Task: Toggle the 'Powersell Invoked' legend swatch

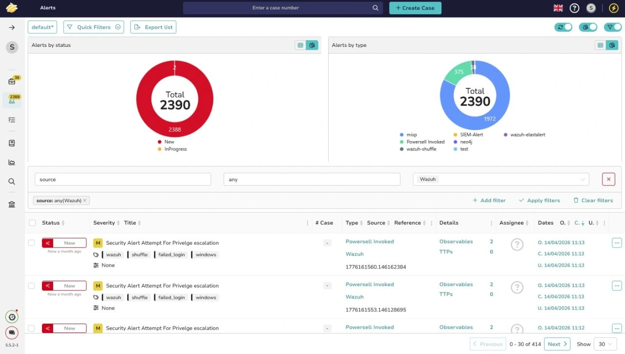Action: pos(402,142)
